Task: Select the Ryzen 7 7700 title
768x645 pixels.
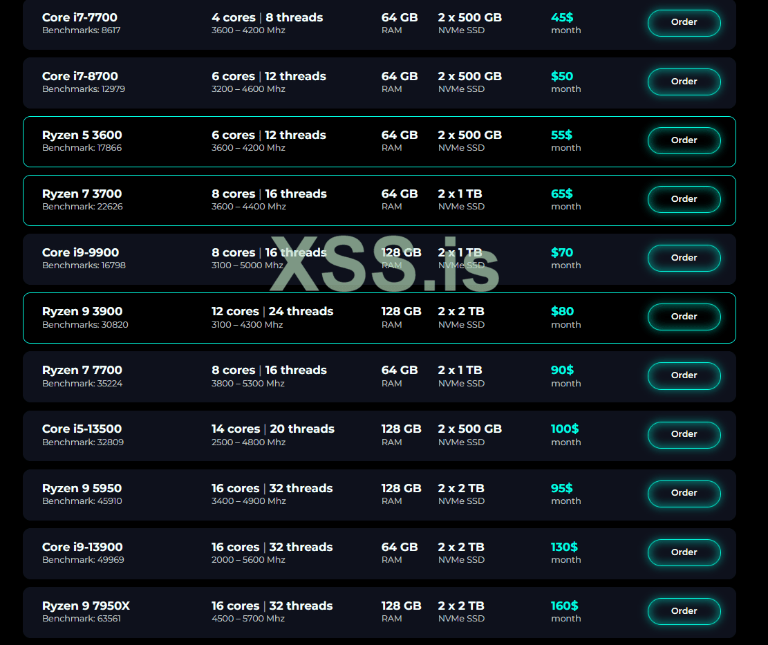Action: tap(82, 371)
